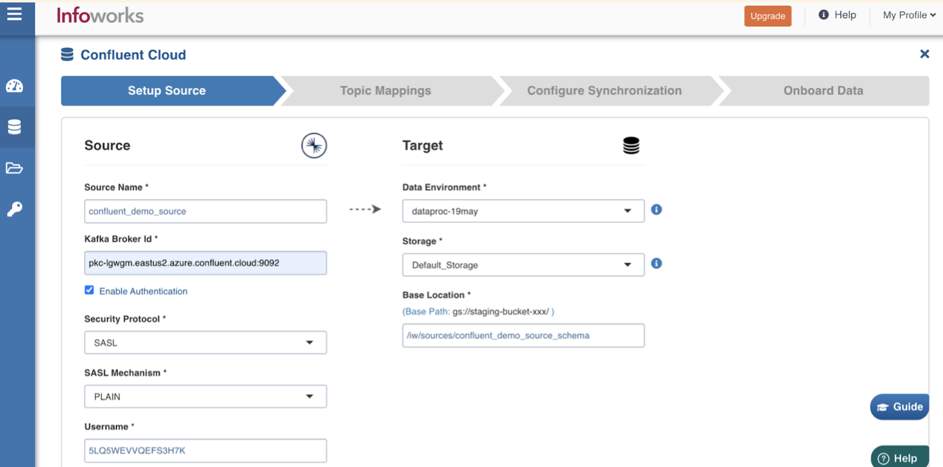Show info for Data Environment
The width and height of the screenshot is (943, 467).
(656, 210)
